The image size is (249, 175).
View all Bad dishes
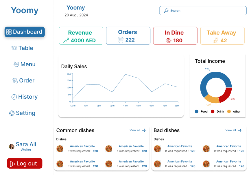pyautogui.click(x=233, y=130)
